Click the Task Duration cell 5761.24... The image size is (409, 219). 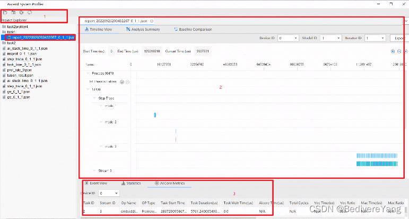coord(204,212)
